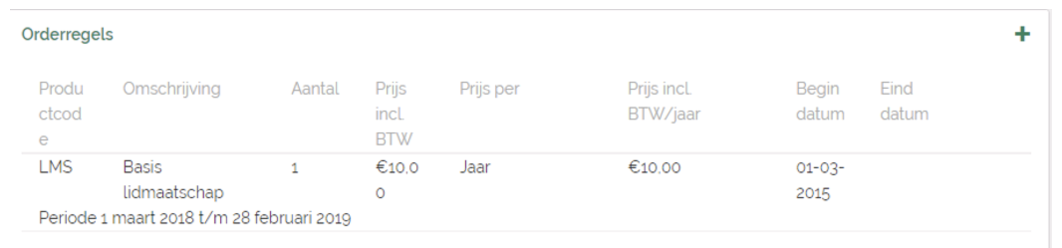Open the LMS product code cell

[55, 167]
